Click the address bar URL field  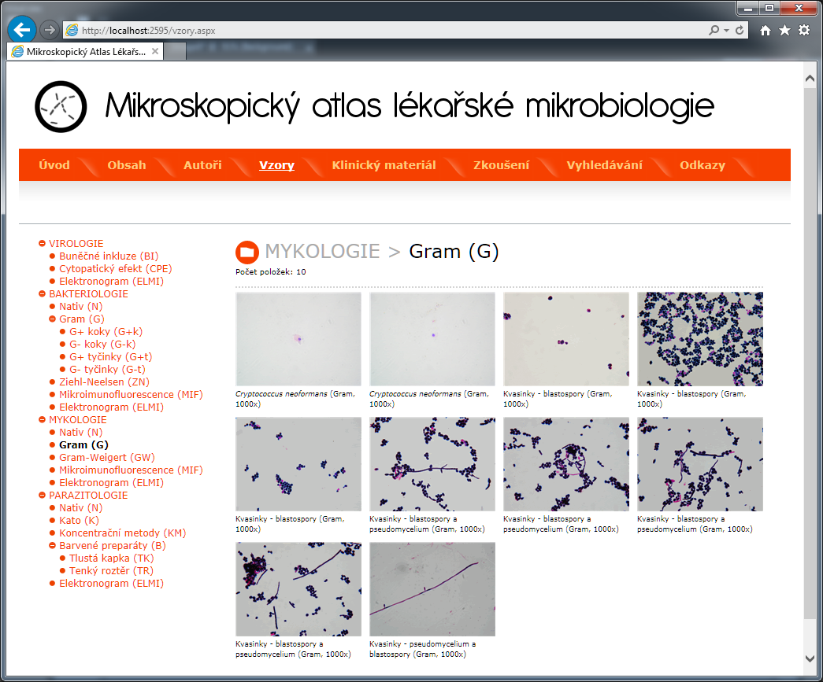[x=386, y=30]
